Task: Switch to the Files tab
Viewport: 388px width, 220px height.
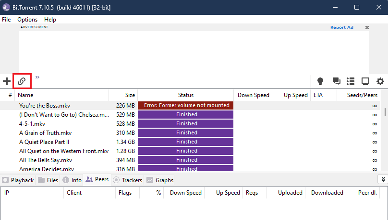Action: (48, 180)
